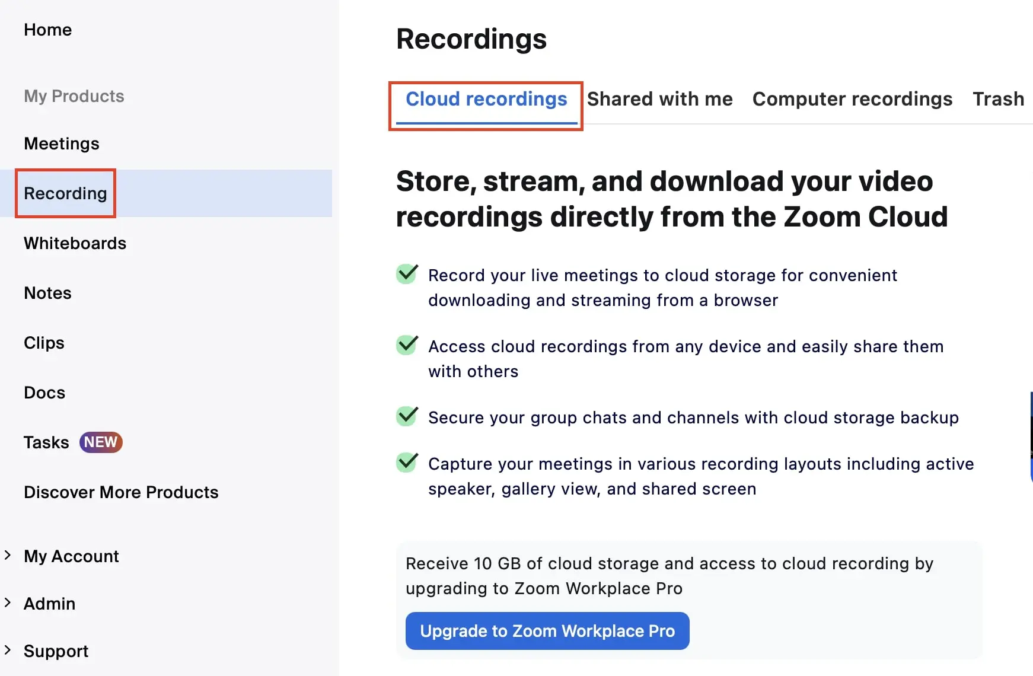
Task: Open the Docs product
Action: click(x=44, y=392)
